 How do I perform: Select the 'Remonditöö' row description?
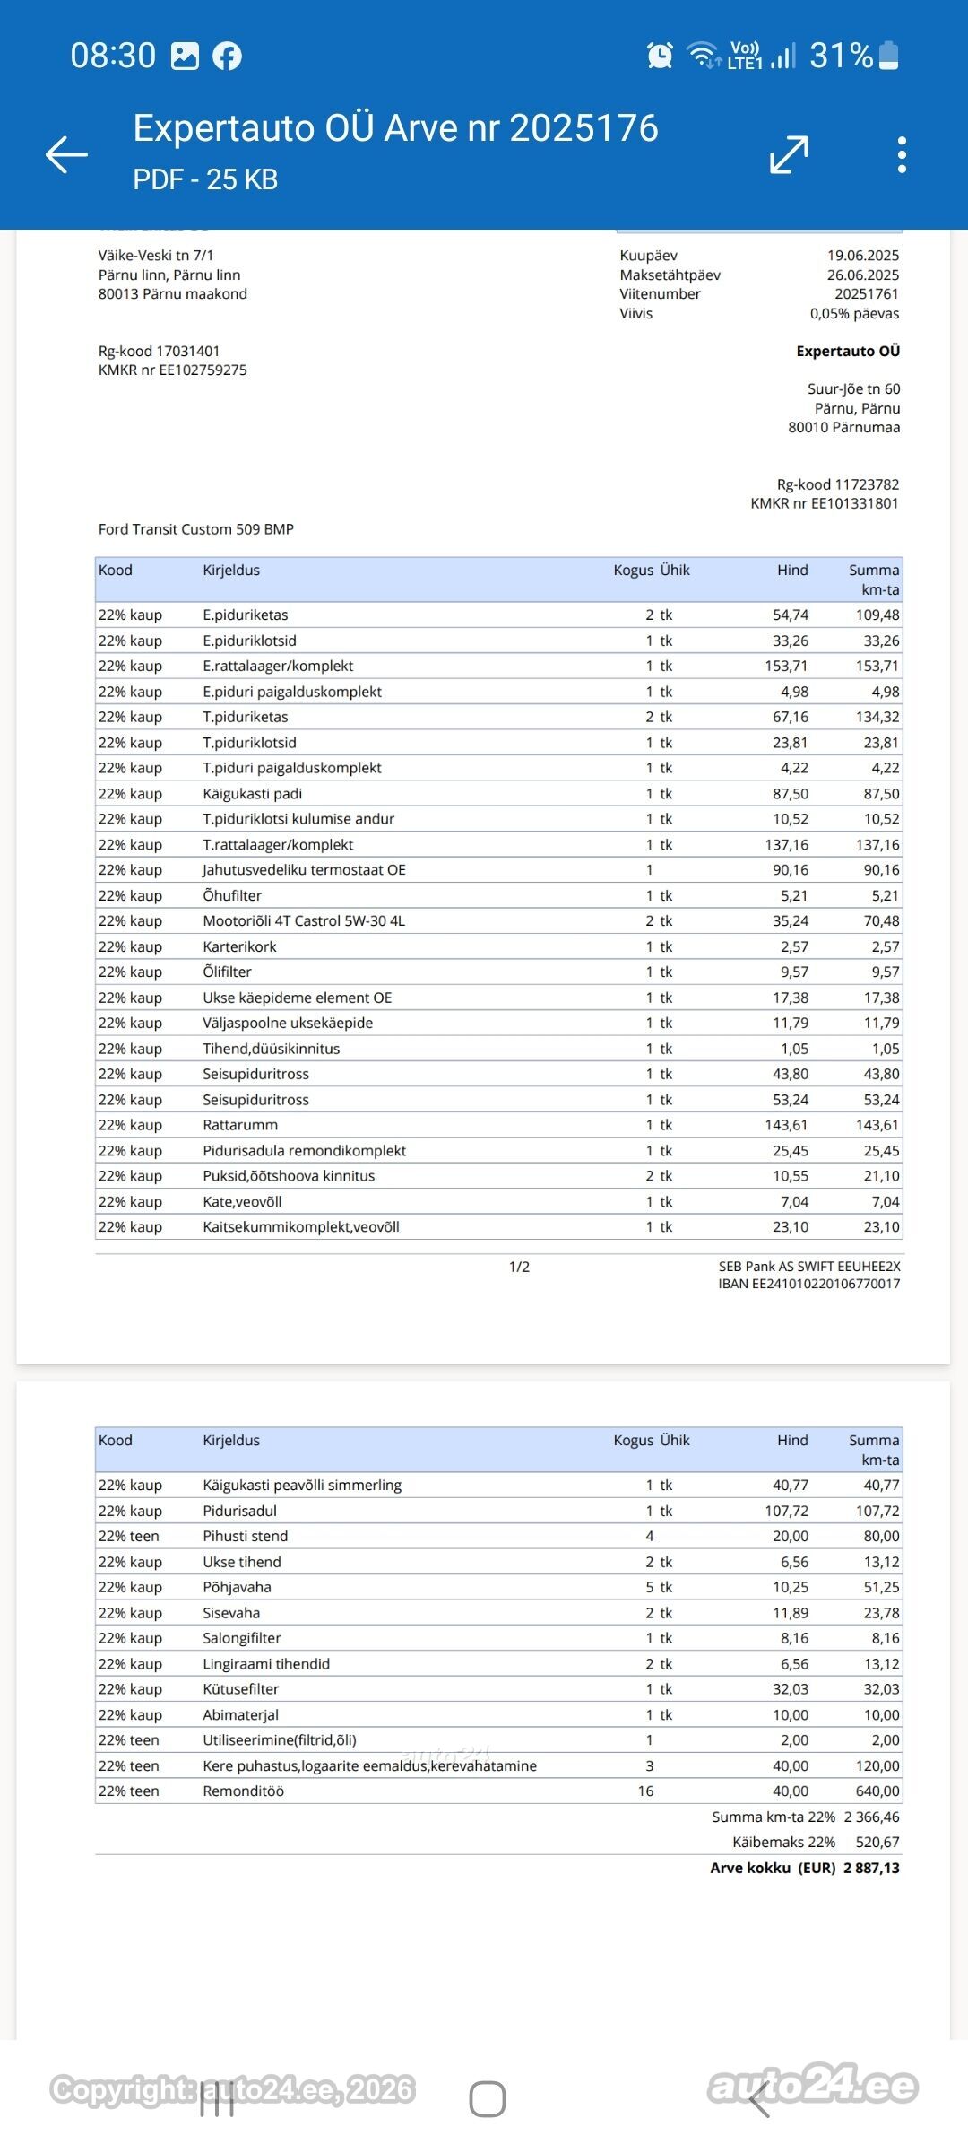pos(244,1791)
